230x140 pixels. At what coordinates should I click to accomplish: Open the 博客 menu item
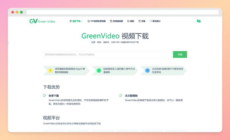click(142, 21)
